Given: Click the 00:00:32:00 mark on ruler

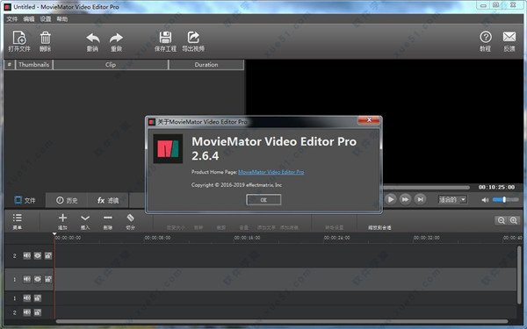Looking at the screenshot, I should pyautogui.click(x=427, y=238).
